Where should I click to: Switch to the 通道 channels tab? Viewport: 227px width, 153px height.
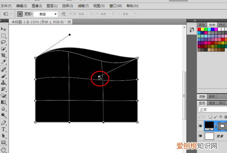(x=211, y=103)
